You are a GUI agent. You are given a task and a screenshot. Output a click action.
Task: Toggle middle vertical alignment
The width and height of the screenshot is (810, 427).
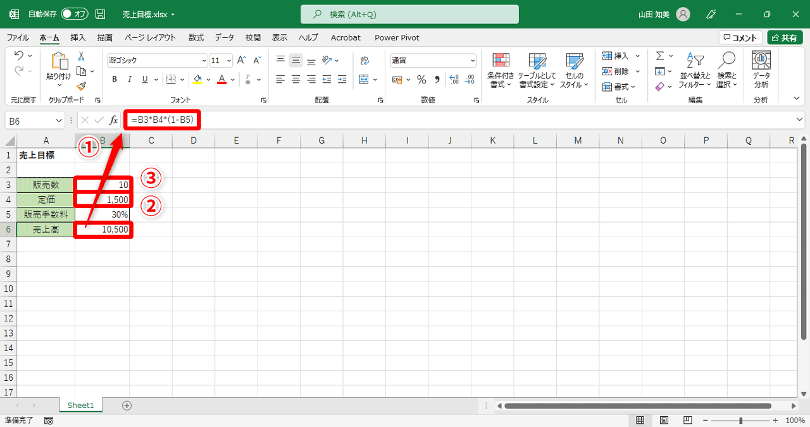pyautogui.click(x=296, y=61)
